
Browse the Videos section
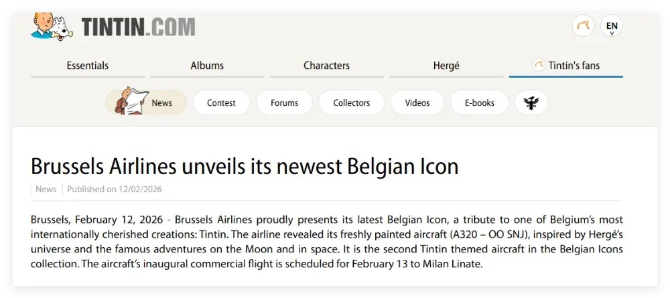point(417,102)
